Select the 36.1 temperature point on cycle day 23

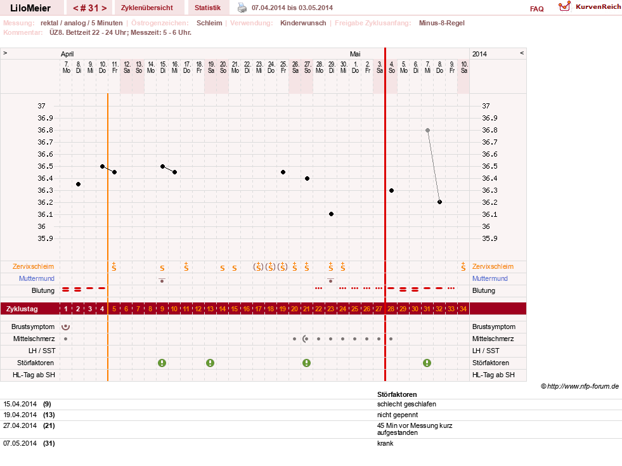click(x=331, y=214)
